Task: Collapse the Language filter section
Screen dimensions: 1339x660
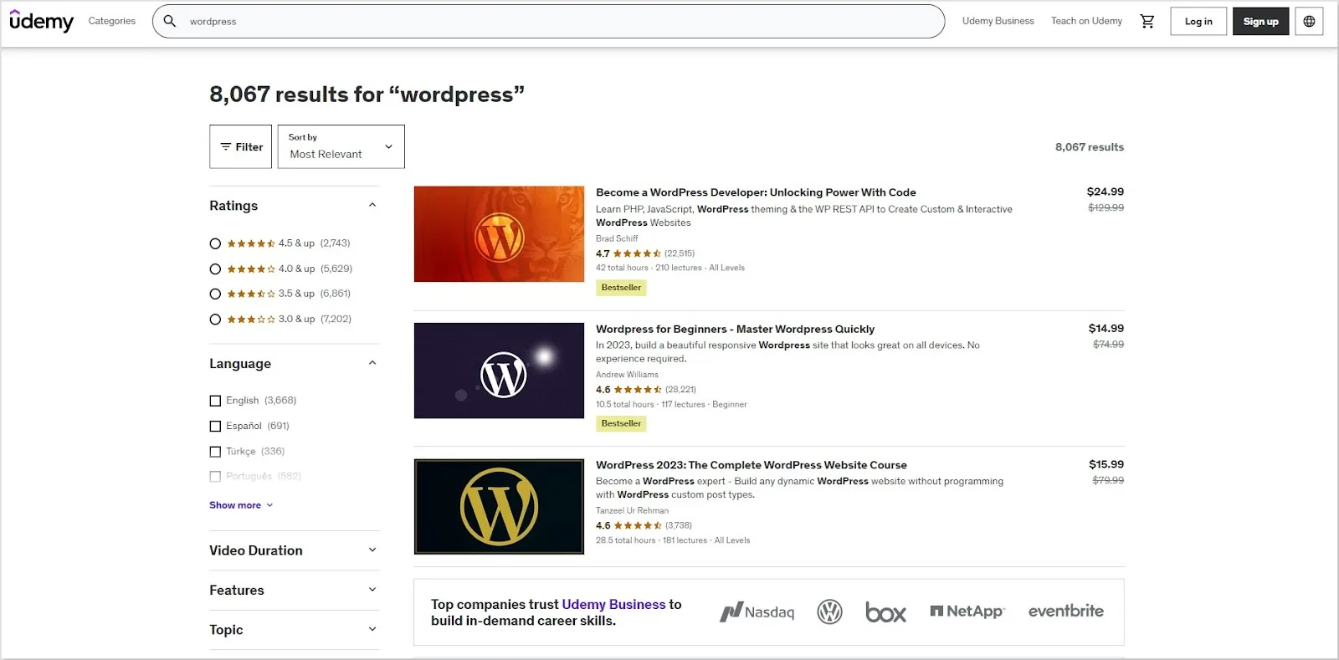Action: tap(372, 363)
